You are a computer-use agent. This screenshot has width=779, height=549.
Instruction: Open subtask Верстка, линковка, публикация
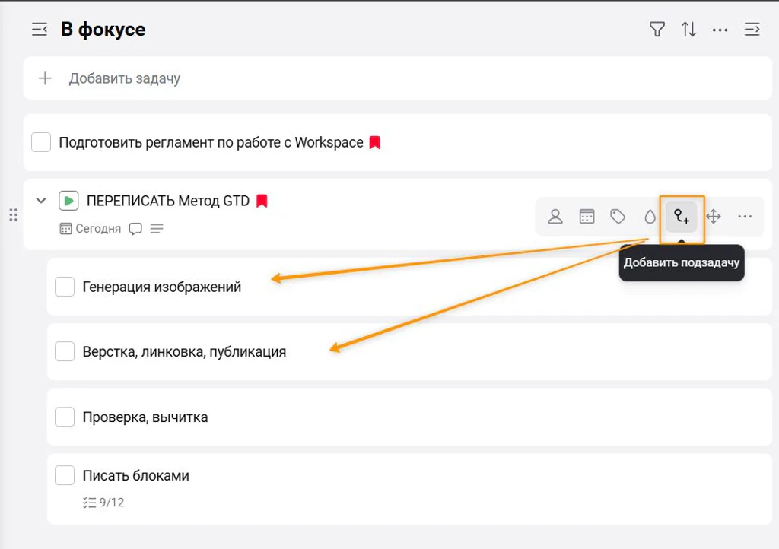pyautogui.click(x=184, y=351)
